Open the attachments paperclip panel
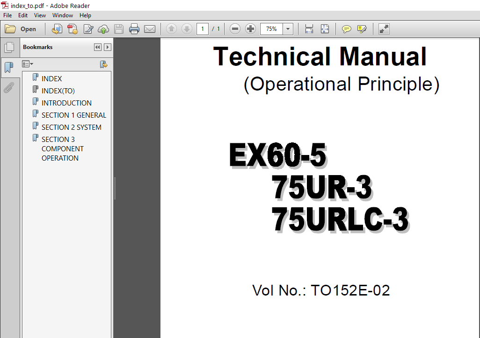Image resolution: width=480 pixels, height=338 pixels. (x=9, y=88)
